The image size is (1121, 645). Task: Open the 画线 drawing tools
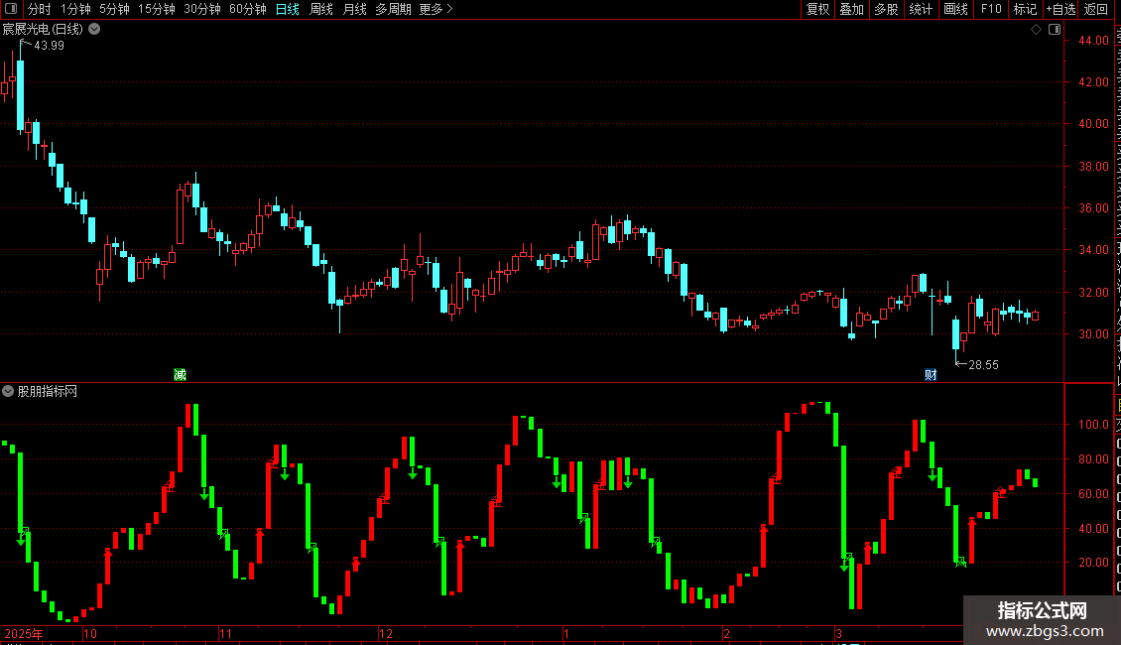956,9
